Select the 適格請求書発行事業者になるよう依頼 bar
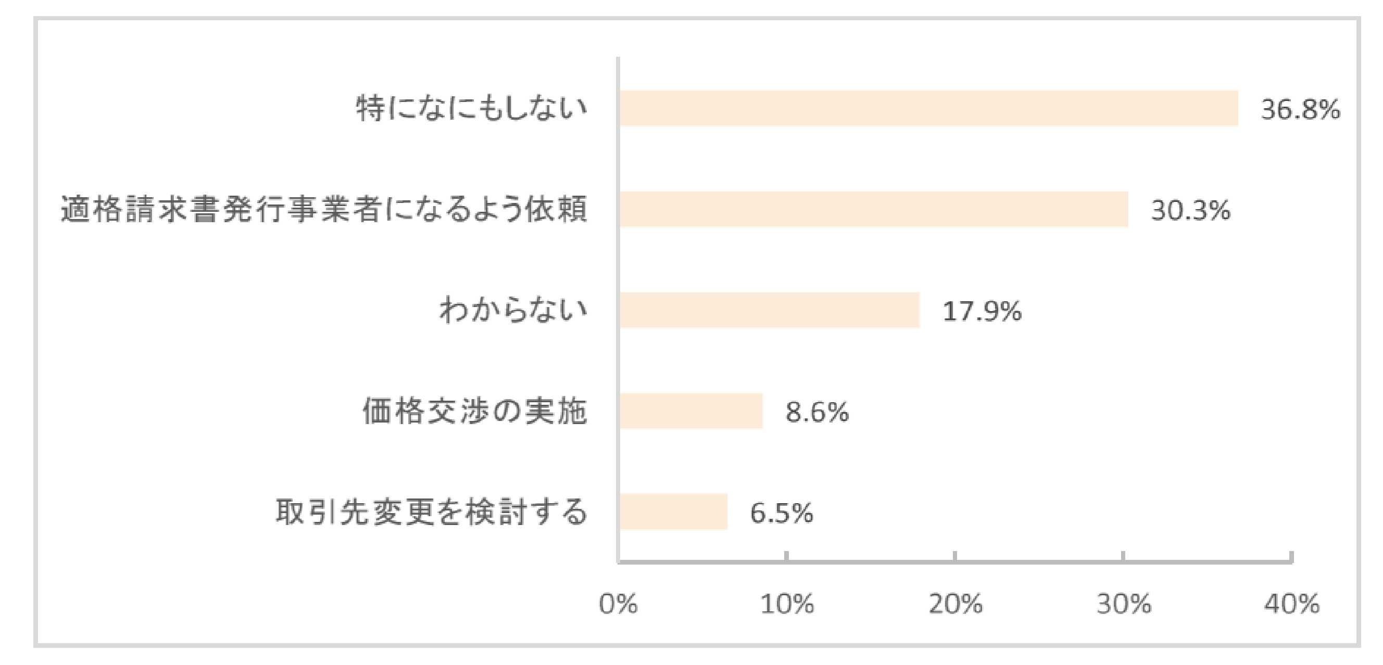Screen dimensions: 1383x665 (874, 209)
